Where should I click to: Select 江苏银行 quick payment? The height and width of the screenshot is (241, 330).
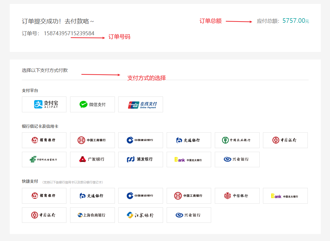click(140, 215)
